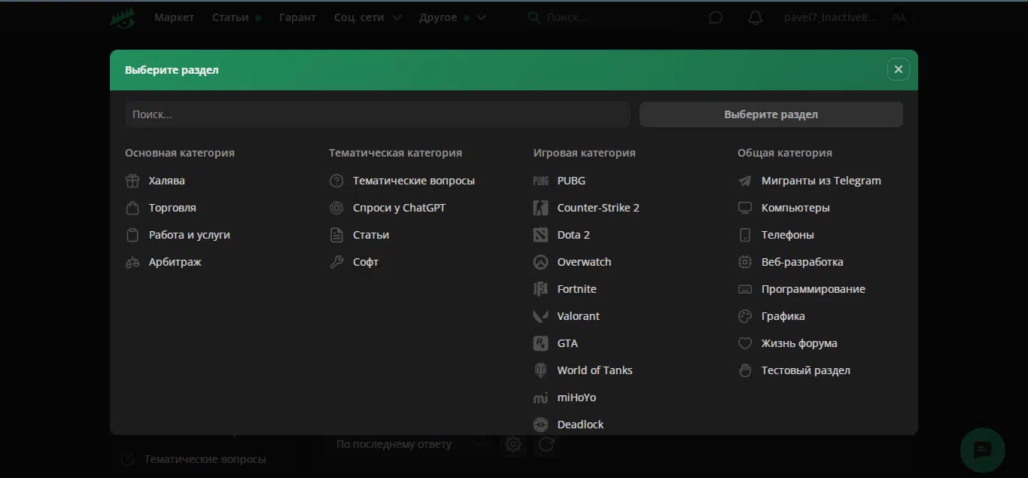The image size is (1028, 478).
Task: Open the Программирование section link
Action: click(x=813, y=289)
